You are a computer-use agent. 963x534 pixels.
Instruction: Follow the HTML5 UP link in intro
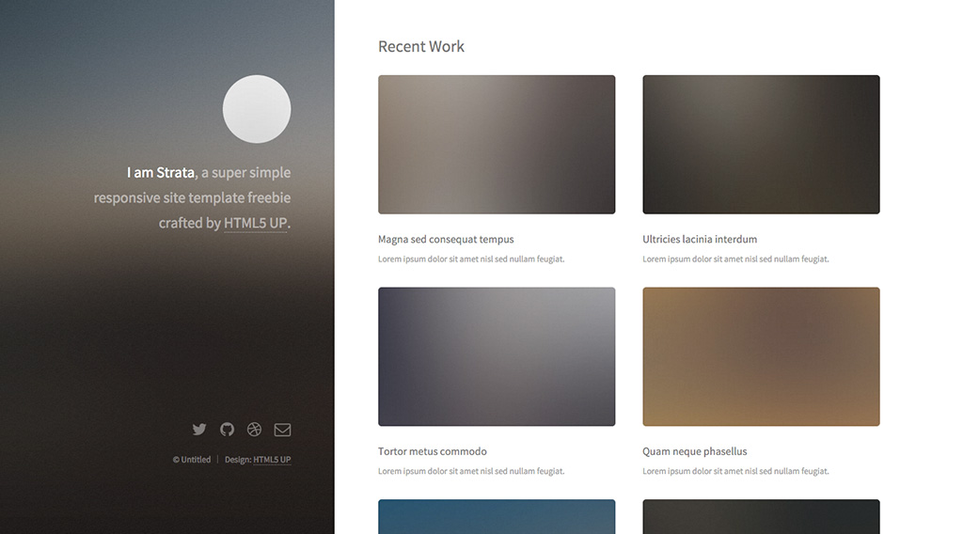256,223
